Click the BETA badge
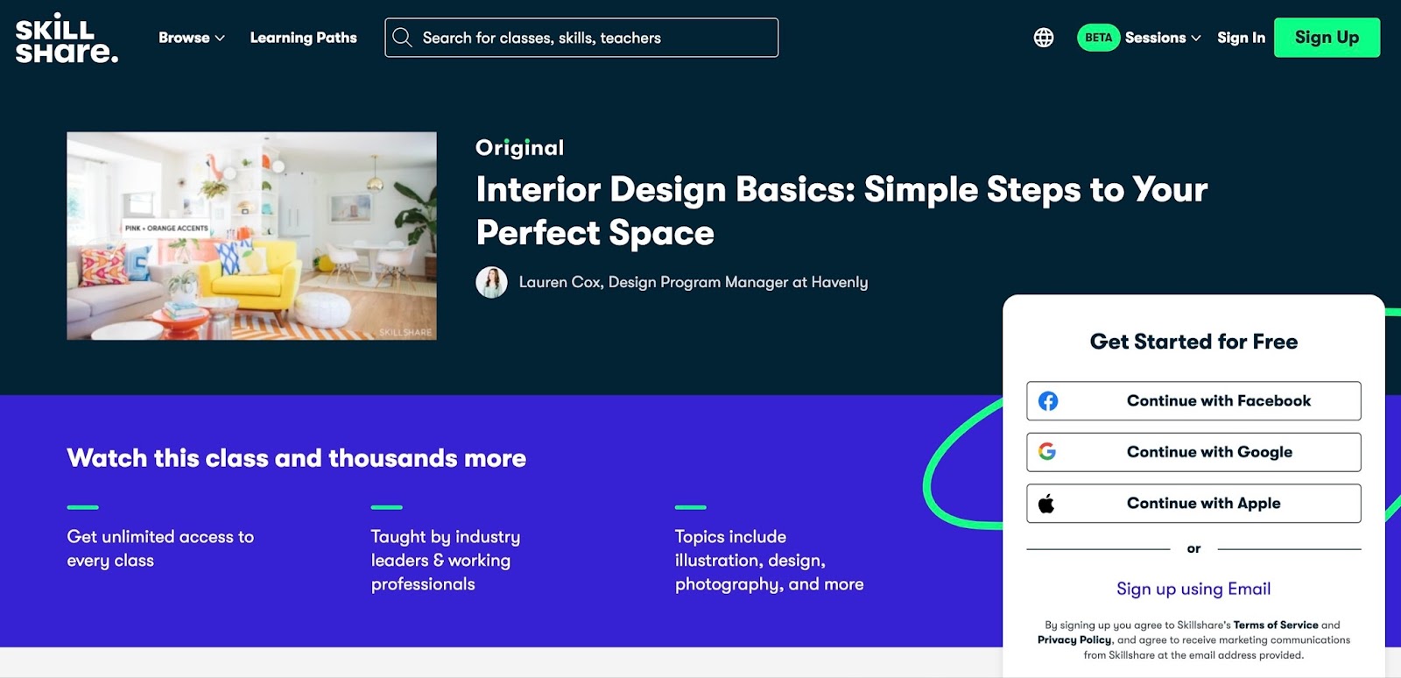The width and height of the screenshot is (1401, 678). pos(1098,38)
